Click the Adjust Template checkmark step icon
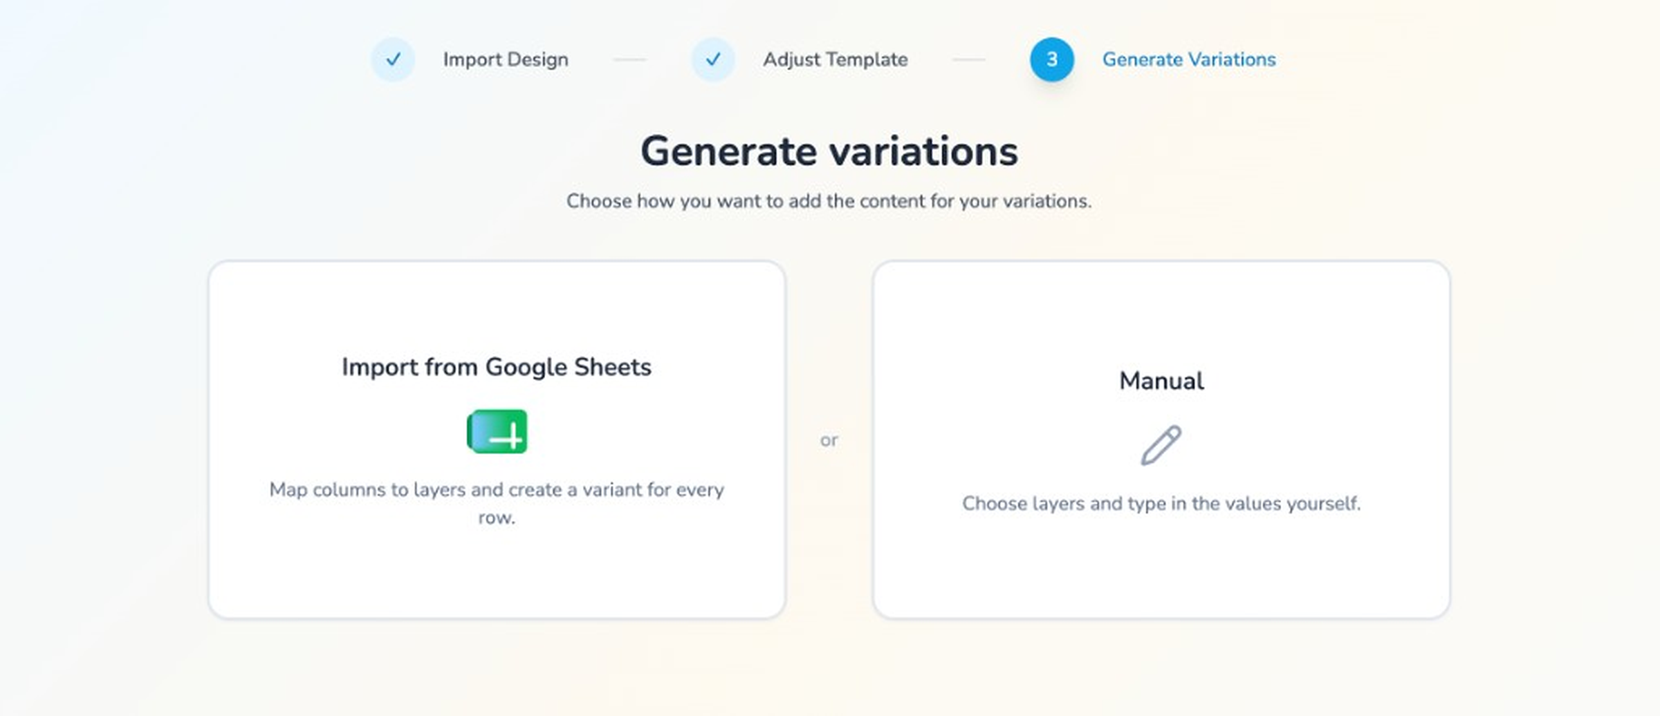1660x716 pixels. pos(713,59)
